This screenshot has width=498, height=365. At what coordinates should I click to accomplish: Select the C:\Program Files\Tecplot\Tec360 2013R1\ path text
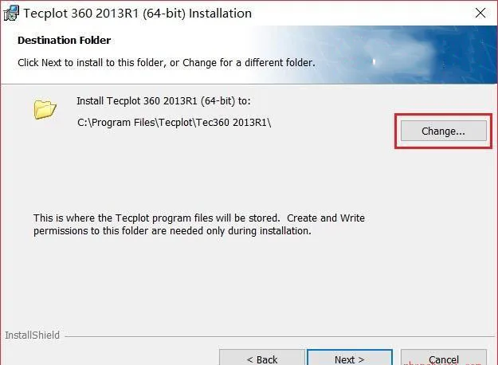click(x=174, y=123)
